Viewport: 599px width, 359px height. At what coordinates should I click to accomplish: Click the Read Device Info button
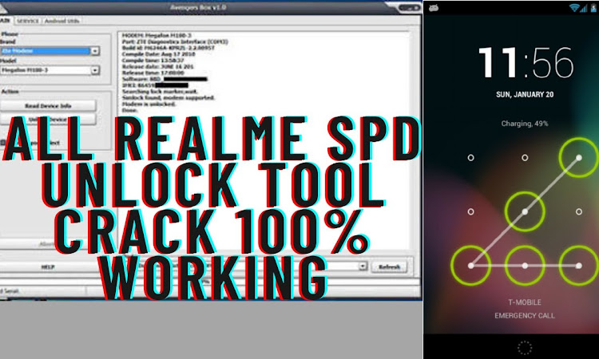(x=48, y=105)
